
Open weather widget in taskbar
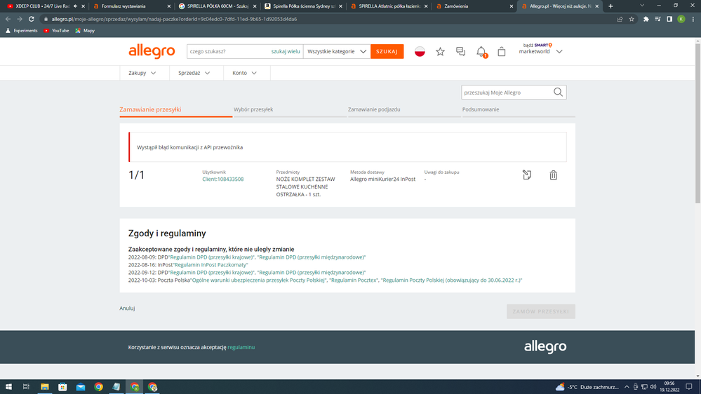click(587, 387)
